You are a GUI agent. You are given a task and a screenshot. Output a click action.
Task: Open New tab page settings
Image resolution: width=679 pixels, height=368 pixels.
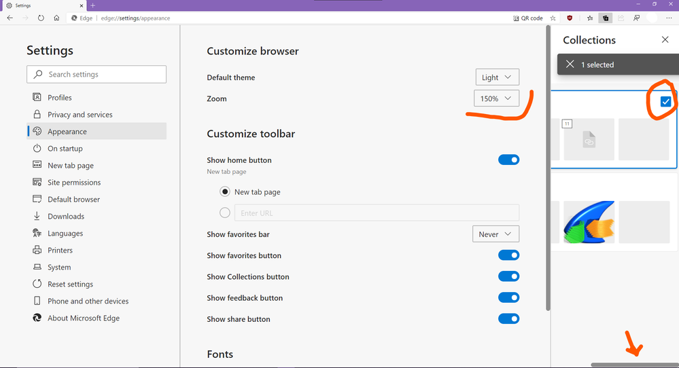[97, 165]
